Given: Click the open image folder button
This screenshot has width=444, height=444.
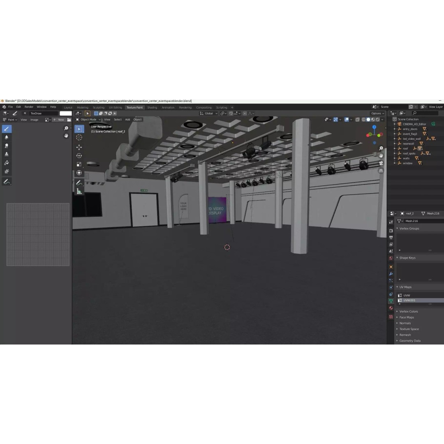Looking at the screenshot, I should [69, 120].
